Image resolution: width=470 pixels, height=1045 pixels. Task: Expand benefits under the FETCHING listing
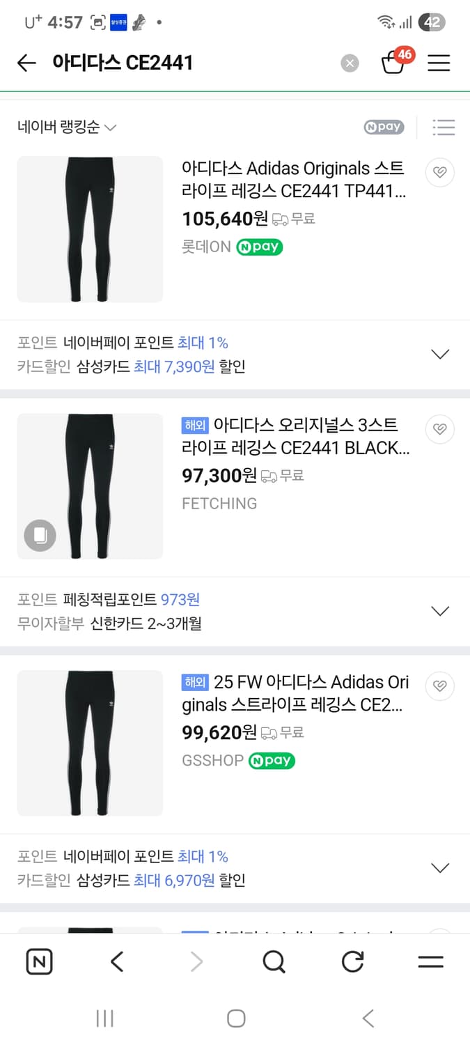click(440, 610)
